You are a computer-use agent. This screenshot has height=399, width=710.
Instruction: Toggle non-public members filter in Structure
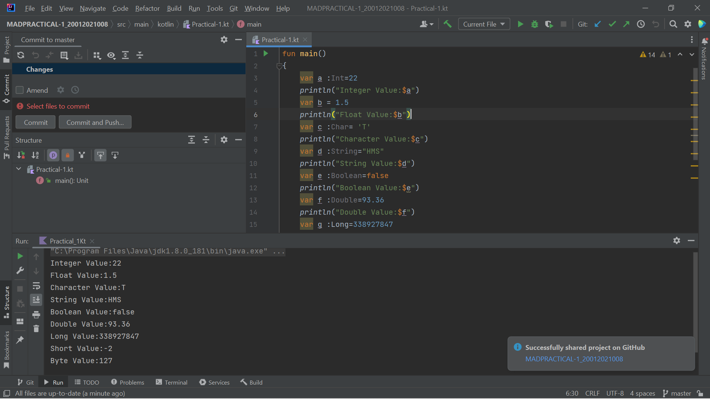pos(68,156)
